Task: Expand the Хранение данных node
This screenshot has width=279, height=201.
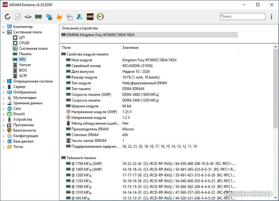Action: click(x=3, y=103)
